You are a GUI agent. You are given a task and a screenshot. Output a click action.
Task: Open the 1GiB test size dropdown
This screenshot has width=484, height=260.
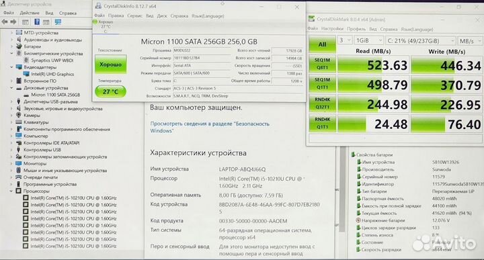(369, 40)
